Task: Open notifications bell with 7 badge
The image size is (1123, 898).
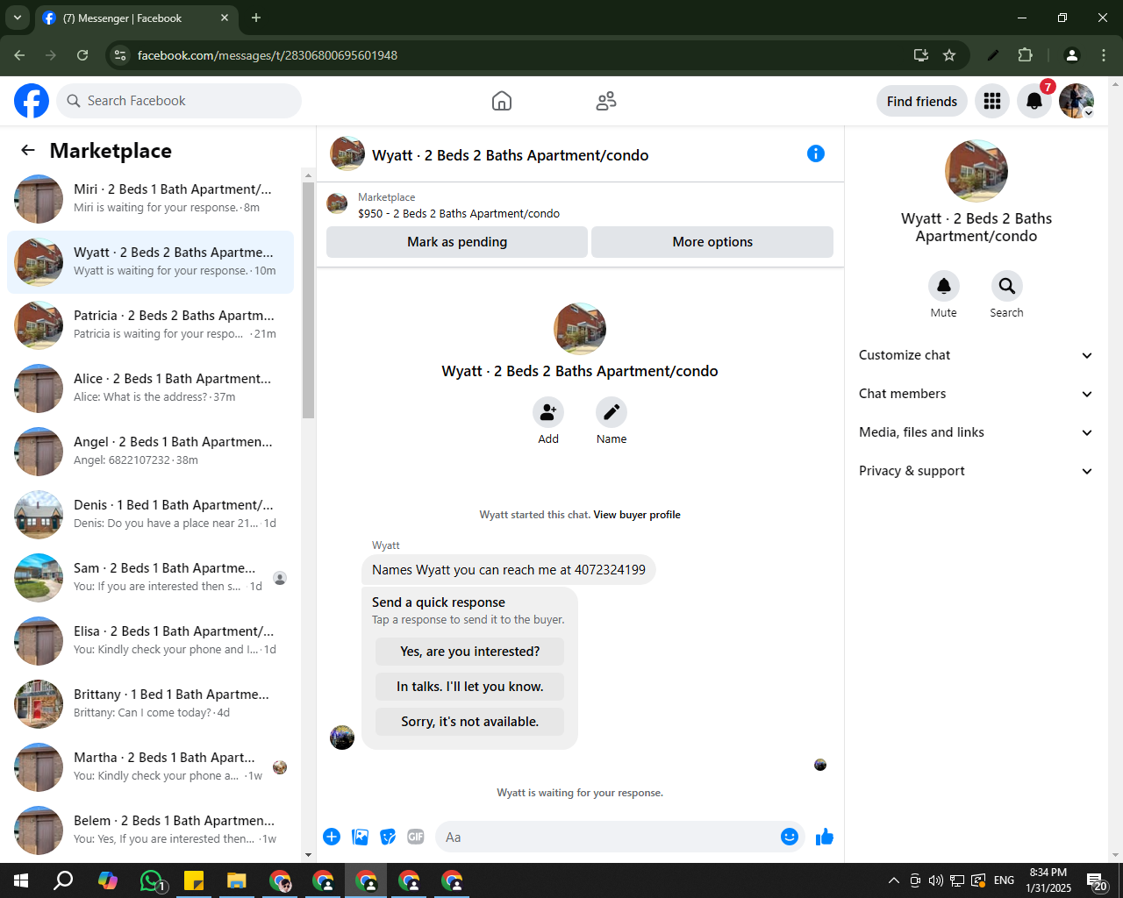Action: (x=1034, y=101)
